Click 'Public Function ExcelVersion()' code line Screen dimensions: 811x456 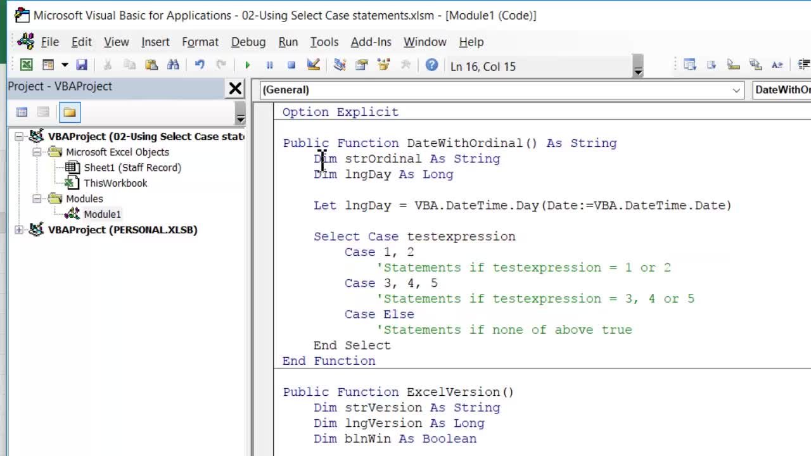click(x=399, y=392)
